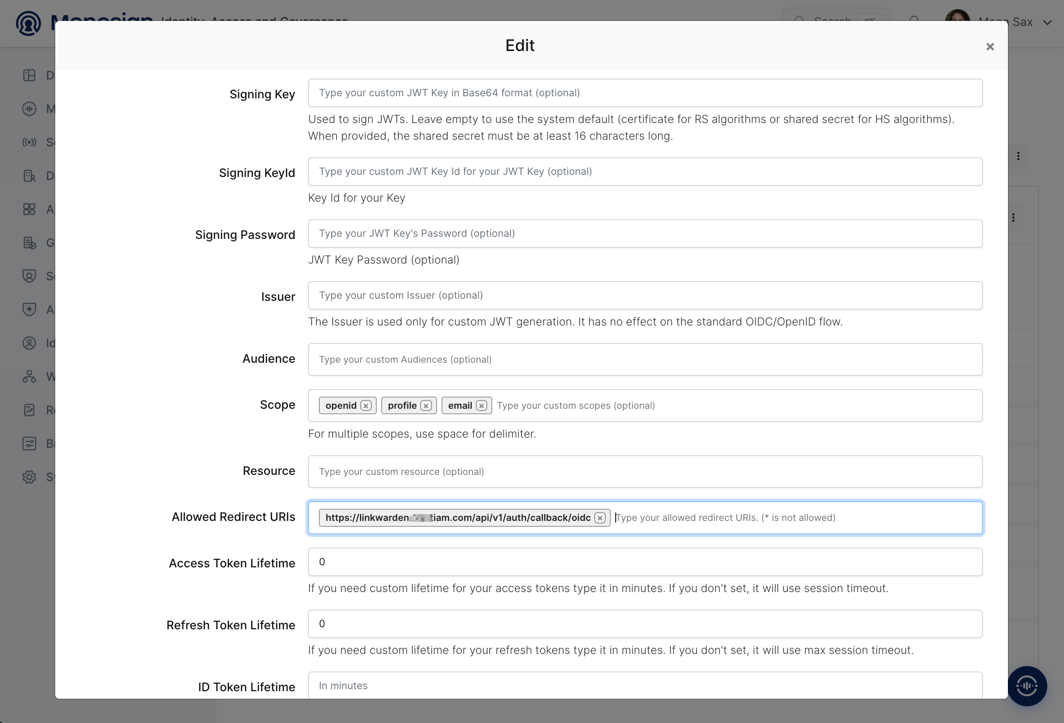Click the identity person-circle icon in the sidebar
Viewport: 1064px width, 723px height.
[x=29, y=343]
